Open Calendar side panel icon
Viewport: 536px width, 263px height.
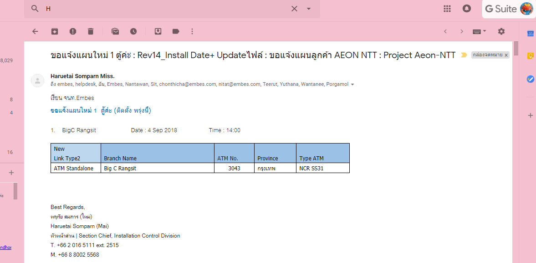pos(530,34)
